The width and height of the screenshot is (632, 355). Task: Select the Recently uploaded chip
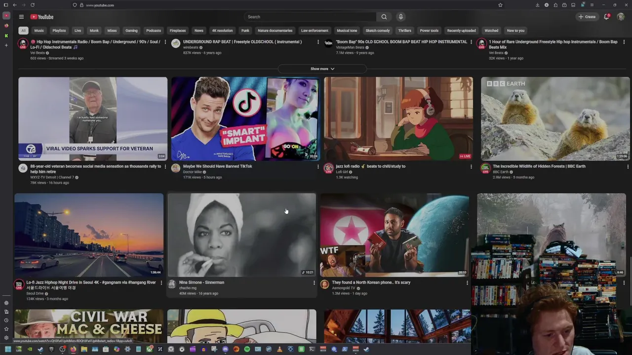[462, 31]
